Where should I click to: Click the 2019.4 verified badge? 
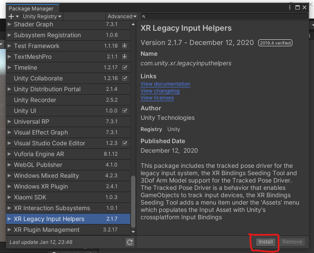tap(275, 43)
